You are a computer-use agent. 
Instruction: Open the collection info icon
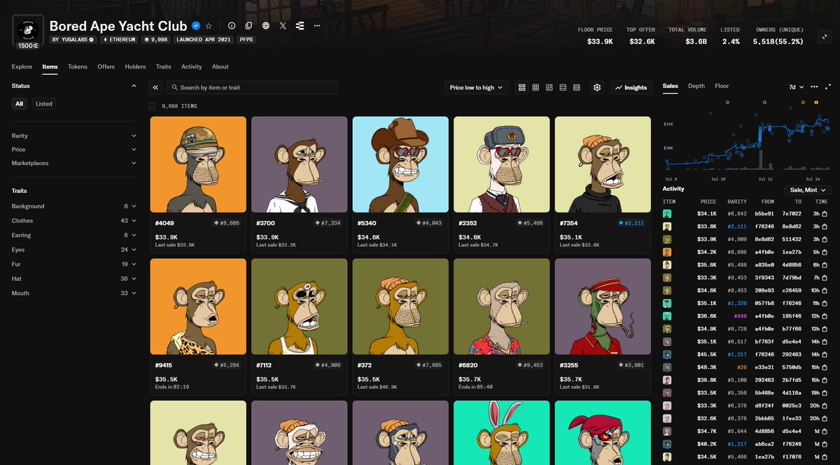coord(232,26)
